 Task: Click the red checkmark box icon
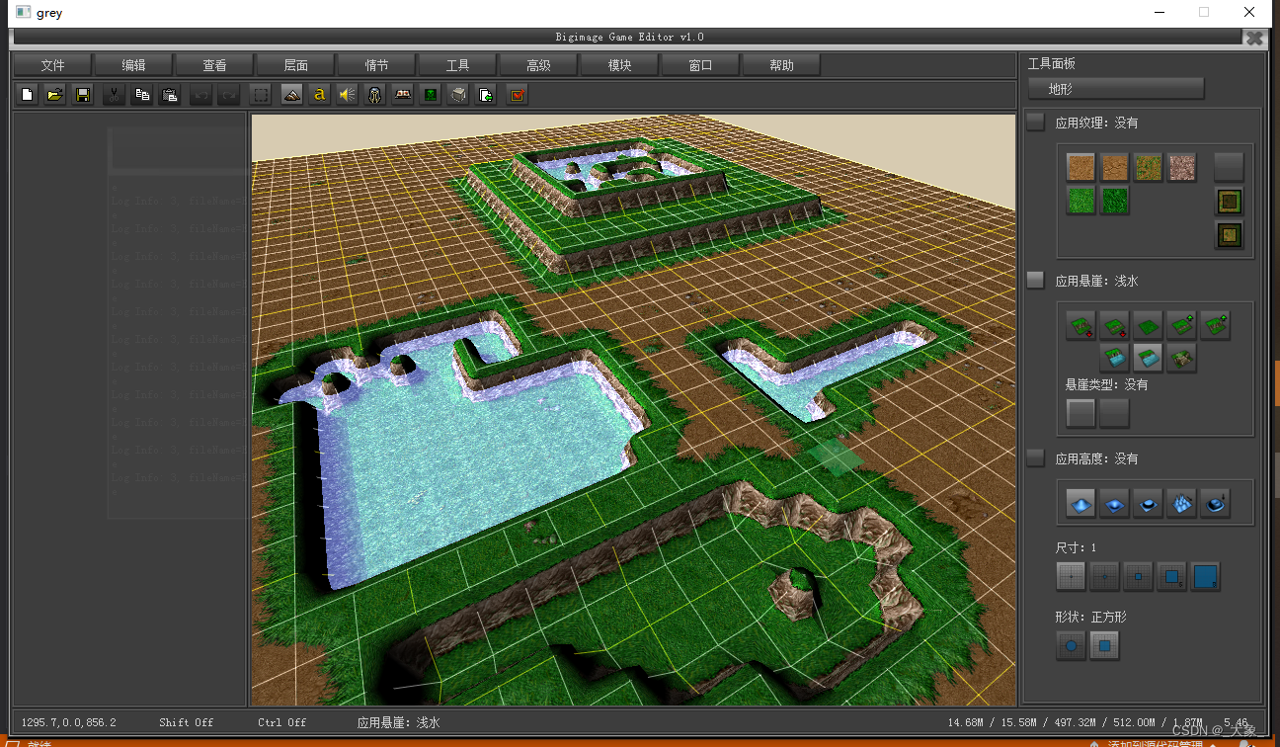(x=518, y=95)
